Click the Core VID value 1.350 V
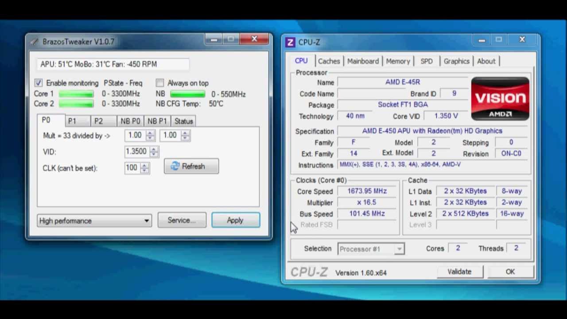The image size is (567, 319). coord(446,116)
